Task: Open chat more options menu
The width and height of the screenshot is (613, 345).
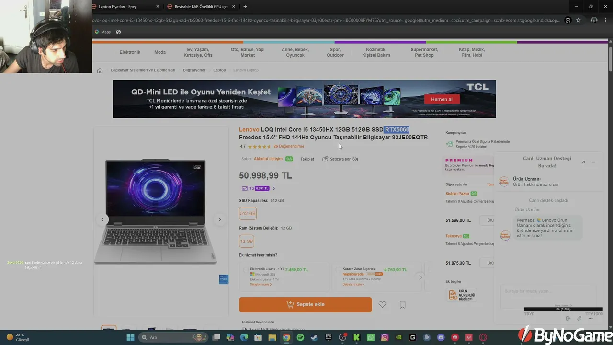Action: pyautogui.click(x=590, y=318)
